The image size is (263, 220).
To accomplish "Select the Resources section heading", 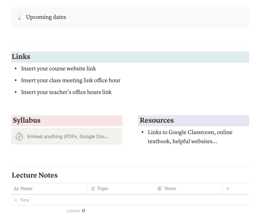I will coord(156,120).
